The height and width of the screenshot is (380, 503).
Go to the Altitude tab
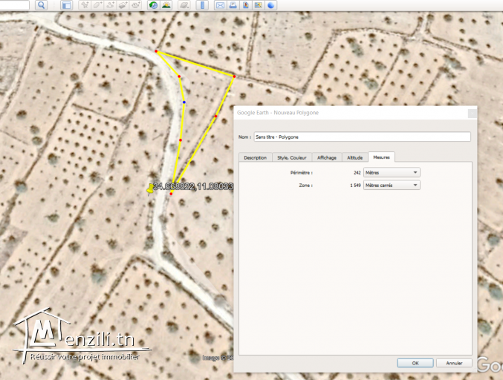(x=355, y=157)
